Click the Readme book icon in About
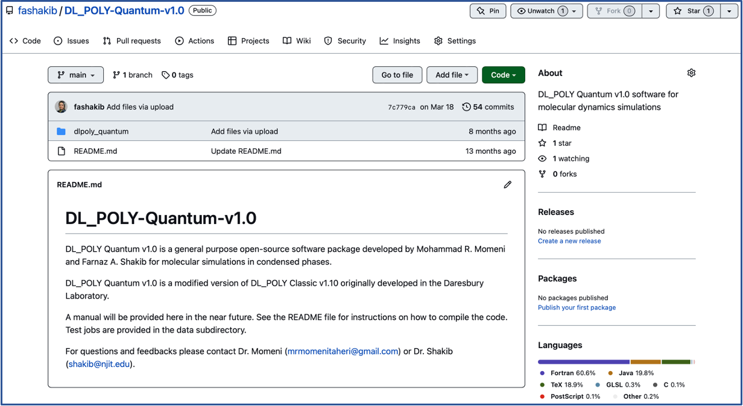Image resolution: width=743 pixels, height=406 pixels. pos(543,128)
